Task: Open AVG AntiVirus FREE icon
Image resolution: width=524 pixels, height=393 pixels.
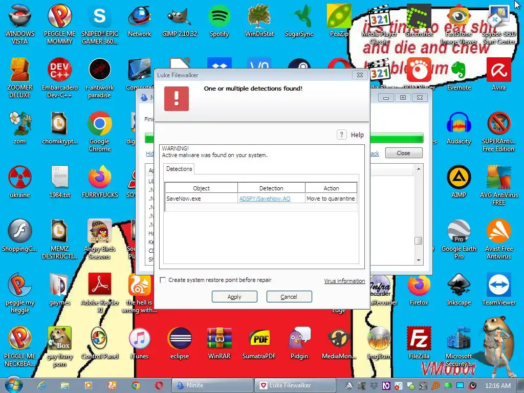Action: [x=498, y=185]
